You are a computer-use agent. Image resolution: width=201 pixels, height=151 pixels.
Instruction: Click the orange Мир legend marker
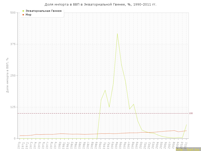[x=23, y=15]
